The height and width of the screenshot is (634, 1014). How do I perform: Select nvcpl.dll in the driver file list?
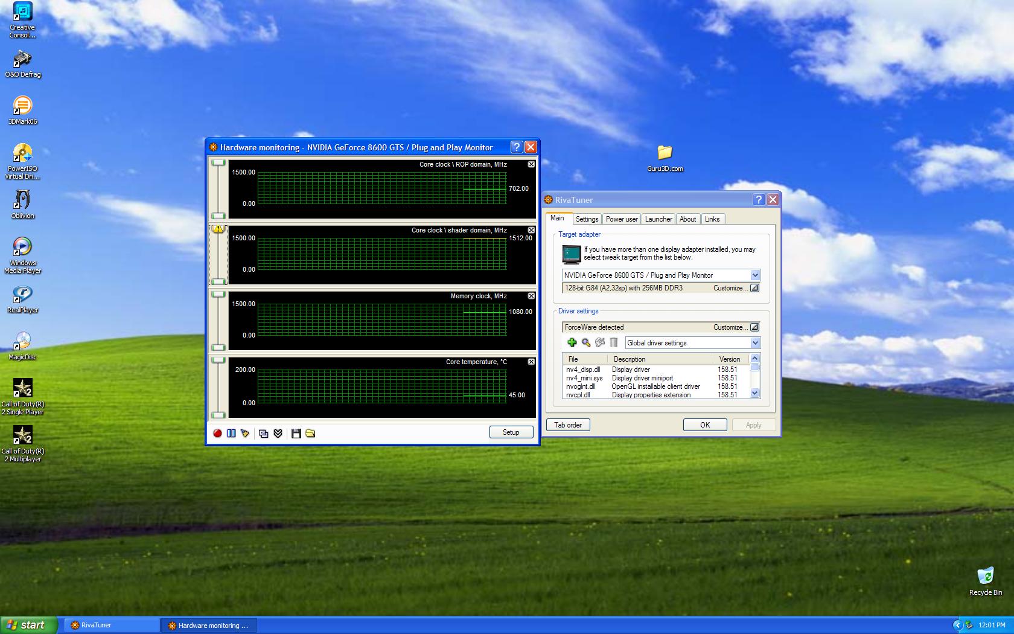click(578, 395)
